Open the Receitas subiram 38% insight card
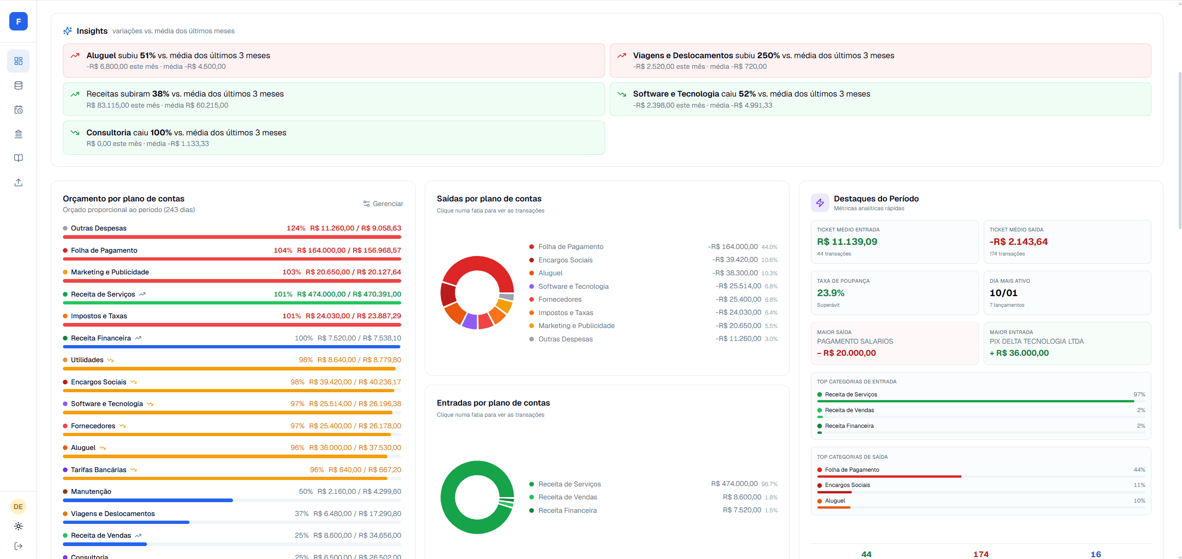 334,99
